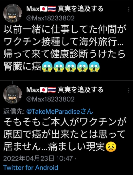This screenshot has height=175, width=133.
Task: Select the @Max18233802 handle on the first tweet
Action: click(50, 18)
